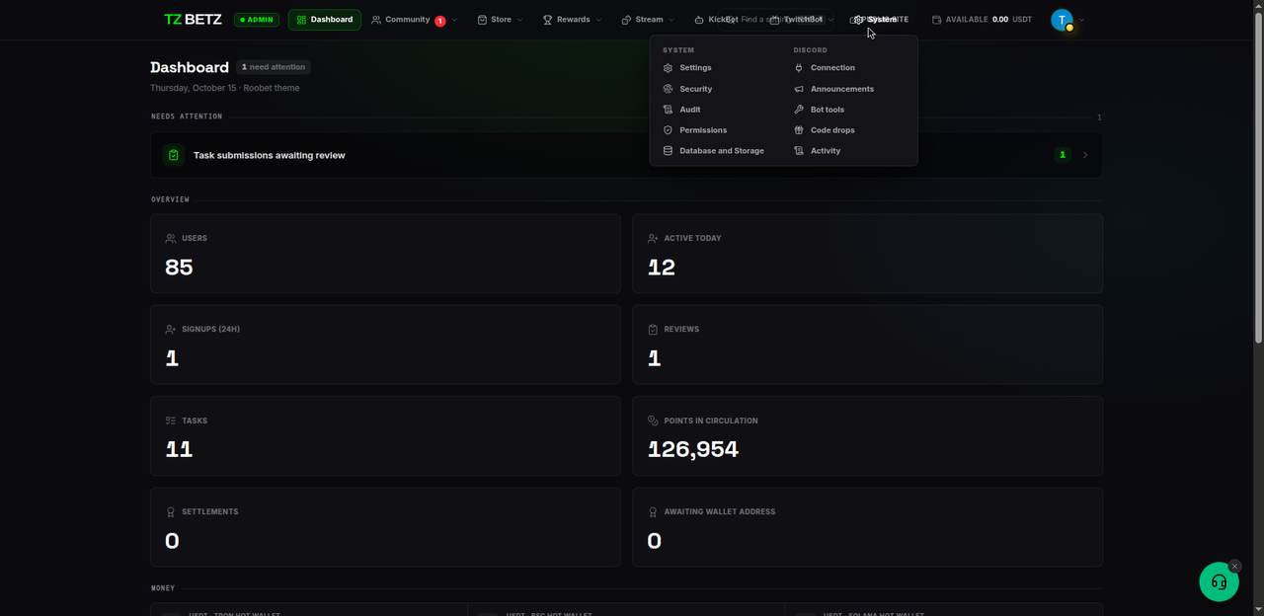Click the Awaiting Wallet Address card icon
The width and height of the screenshot is (1264, 616).
653,512
